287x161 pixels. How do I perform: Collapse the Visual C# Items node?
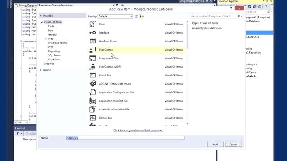point(42,22)
